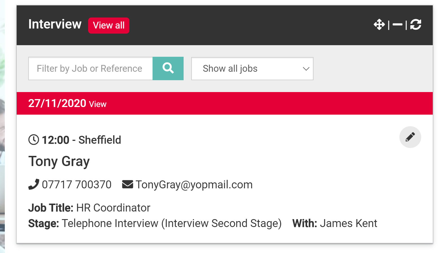Viewport: 448px width, 253px height.
Task: Click the magnifying glass search button
Action: [x=168, y=68]
